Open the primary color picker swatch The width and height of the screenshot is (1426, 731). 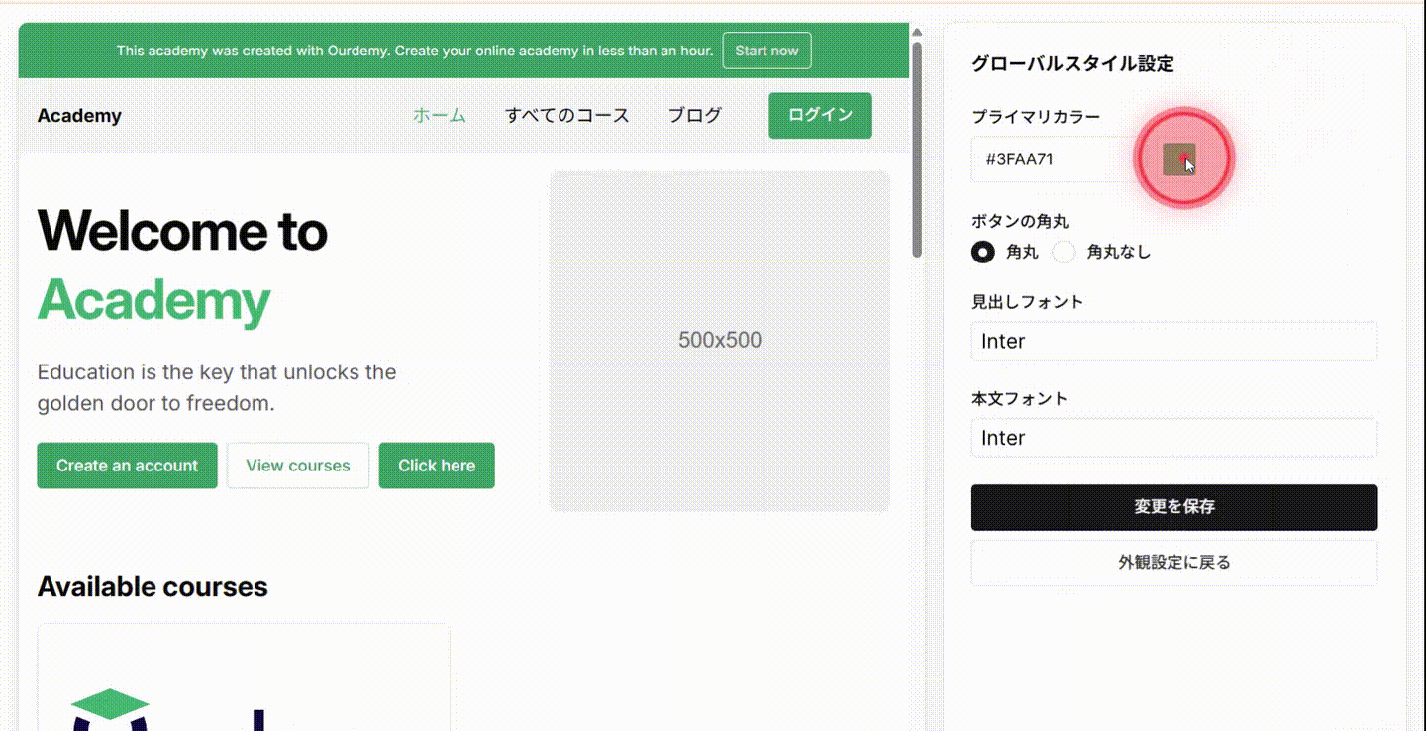click(1179, 158)
